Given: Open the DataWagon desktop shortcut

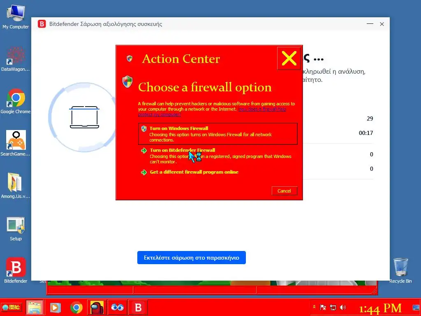Looking at the screenshot, I should coord(16,59).
